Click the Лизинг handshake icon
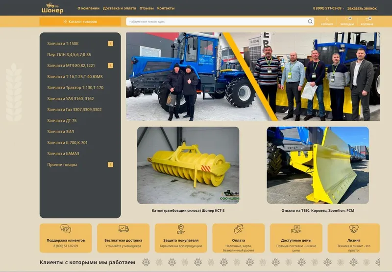 pyautogui.click(x=354, y=228)
